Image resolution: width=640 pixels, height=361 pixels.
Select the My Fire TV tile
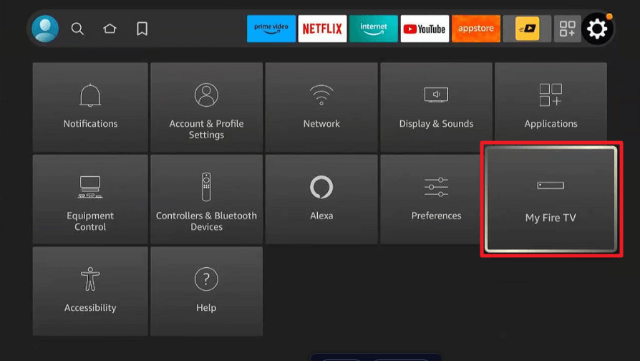(x=551, y=199)
